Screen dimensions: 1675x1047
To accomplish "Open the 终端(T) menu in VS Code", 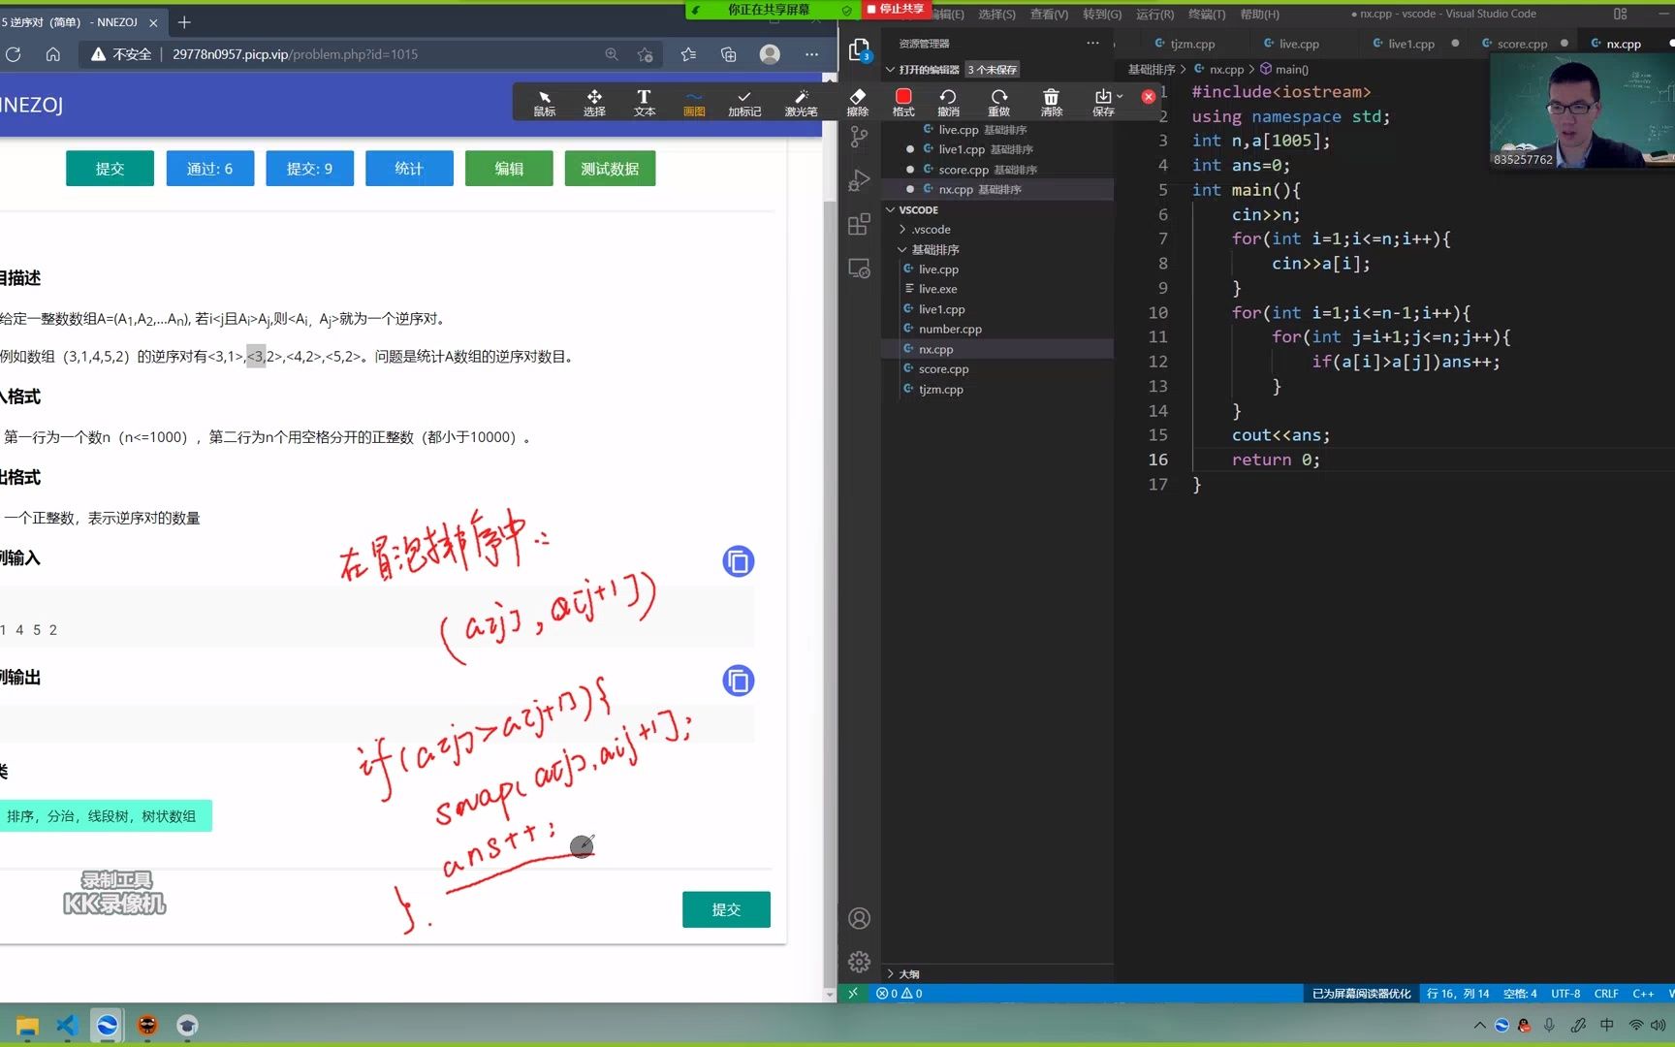I will pos(1207,15).
